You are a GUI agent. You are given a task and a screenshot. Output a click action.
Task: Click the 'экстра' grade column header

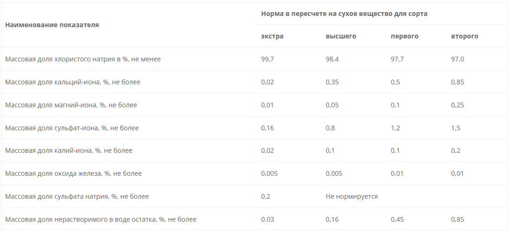pyautogui.click(x=272, y=36)
